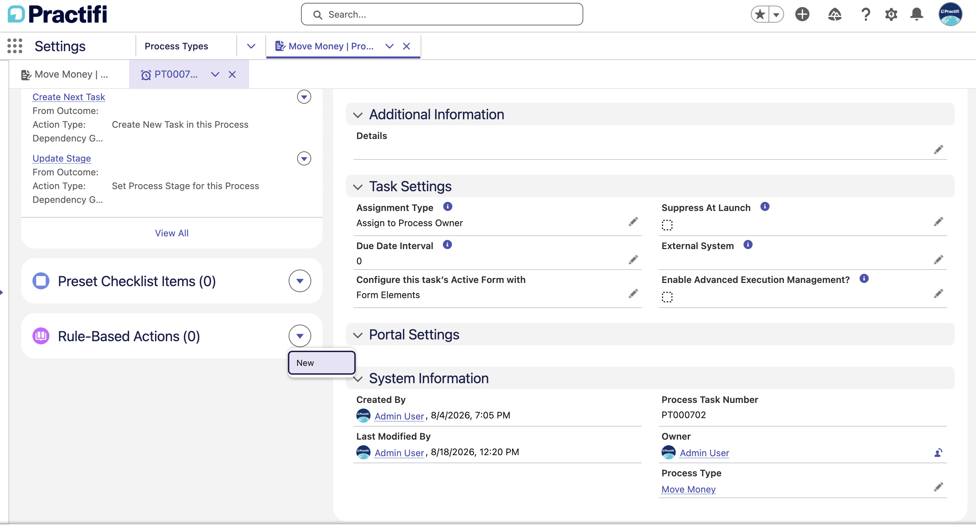Open the Trailhead guidance icon

[x=834, y=14]
